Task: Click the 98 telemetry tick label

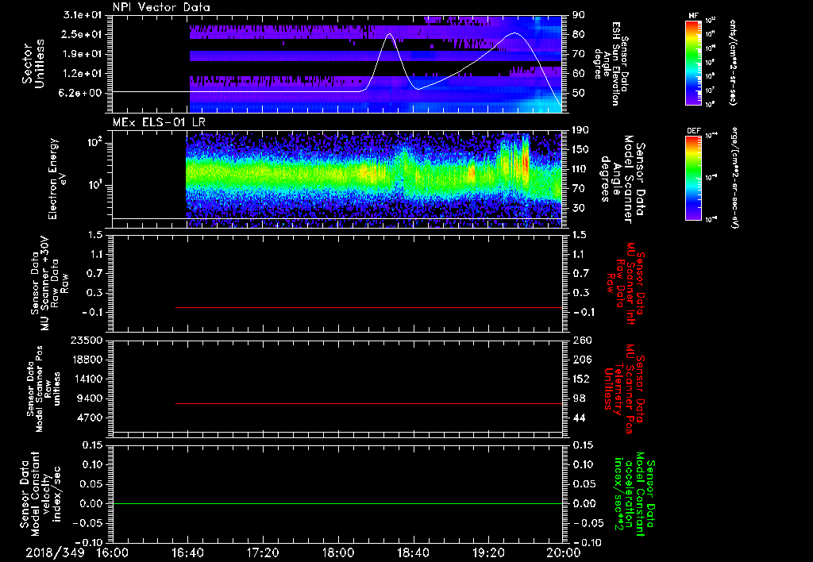Action: tap(579, 398)
